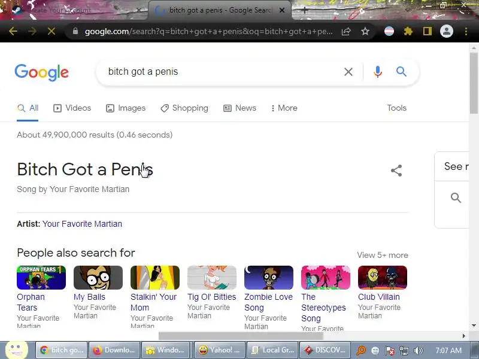Click the system clock 7:07 AM
This screenshot has width=479, height=359.
[x=448, y=351]
